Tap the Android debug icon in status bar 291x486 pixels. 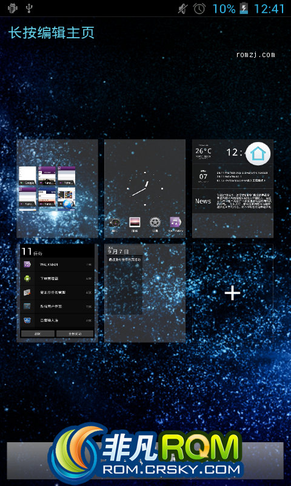click(12, 9)
